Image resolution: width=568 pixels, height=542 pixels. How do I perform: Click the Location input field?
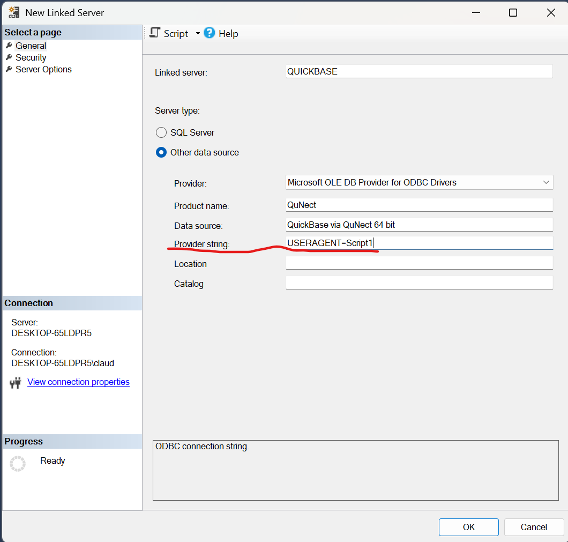point(419,263)
